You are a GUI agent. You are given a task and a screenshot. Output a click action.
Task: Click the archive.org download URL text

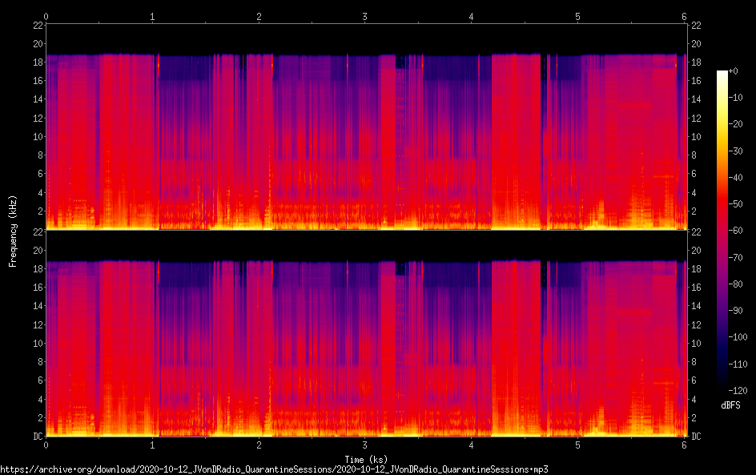(x=274, y=469)
